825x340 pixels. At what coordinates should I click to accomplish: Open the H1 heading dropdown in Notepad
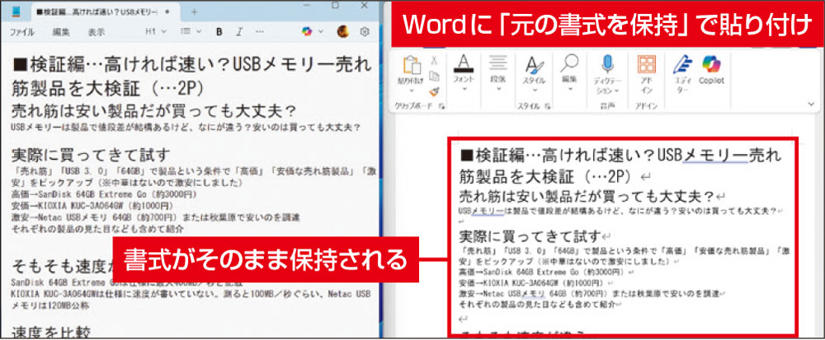click(x=156, y=31)
